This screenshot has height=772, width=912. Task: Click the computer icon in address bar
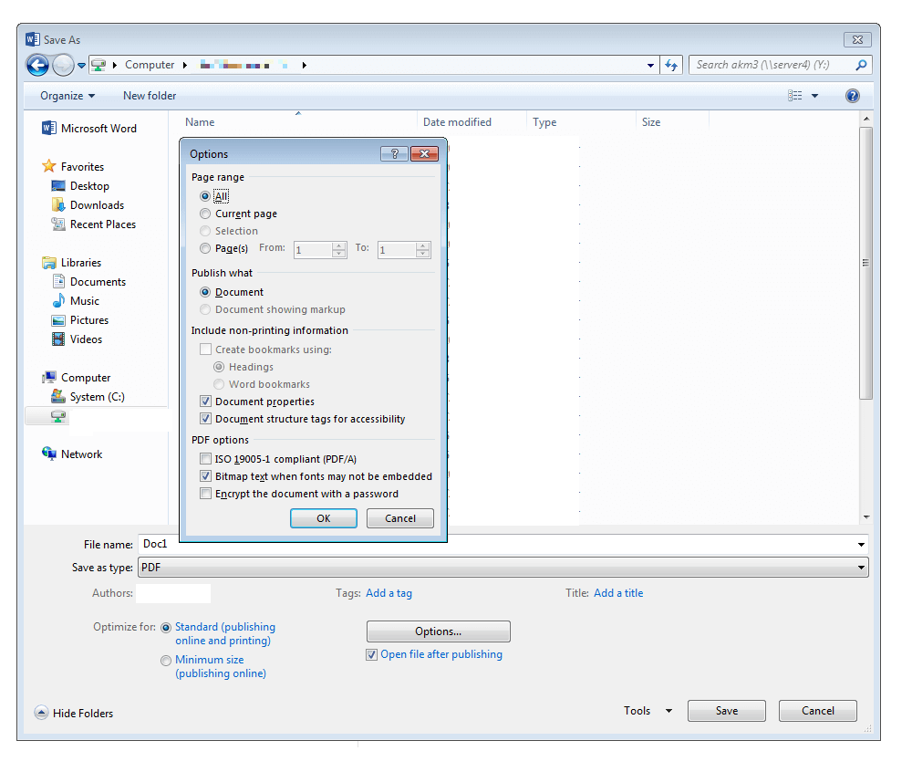[x=98, y=65]
